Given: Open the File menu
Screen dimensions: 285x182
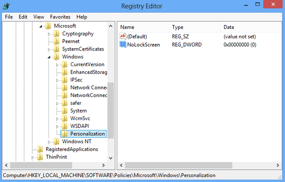Looking at the screenshot, I should point(9,17).
